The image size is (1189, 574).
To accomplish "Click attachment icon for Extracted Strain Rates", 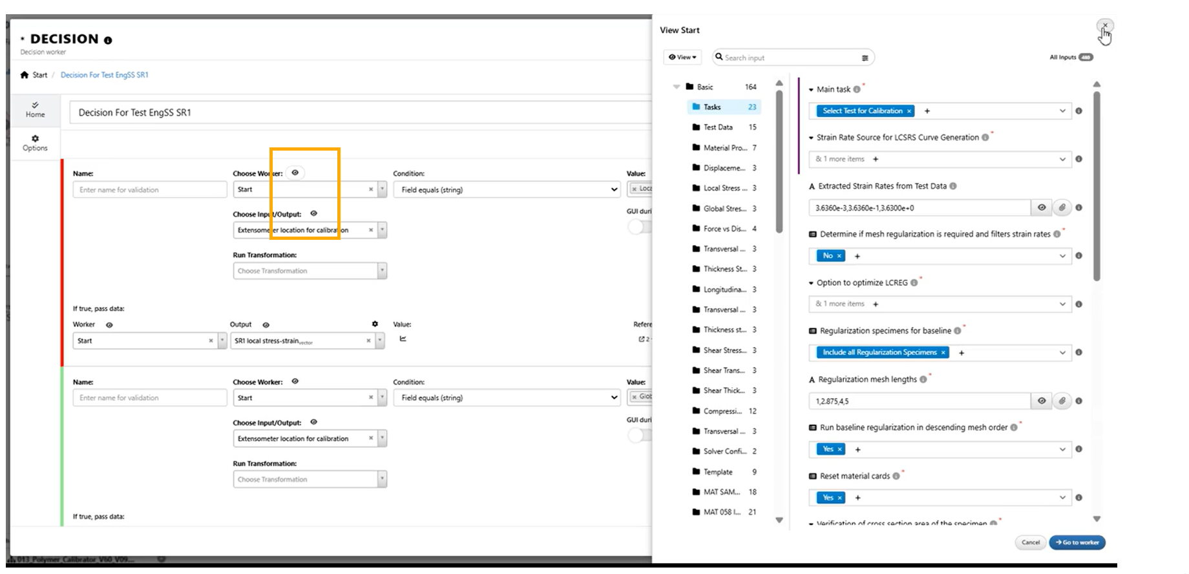I will pyautogui.click(x=1062, y=207).
